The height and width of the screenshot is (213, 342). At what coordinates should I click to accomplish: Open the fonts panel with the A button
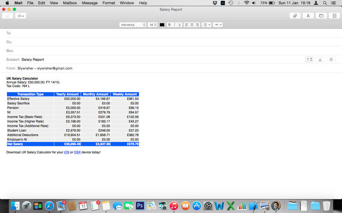tap(308, 16)
